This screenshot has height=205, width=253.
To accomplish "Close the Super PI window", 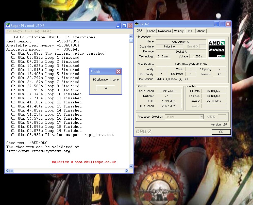I will click(130, 25).
